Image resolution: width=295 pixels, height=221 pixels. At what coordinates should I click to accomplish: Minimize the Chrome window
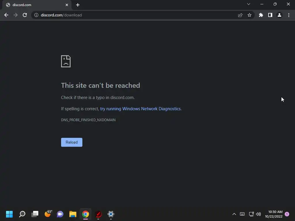[x=262, y=4]
